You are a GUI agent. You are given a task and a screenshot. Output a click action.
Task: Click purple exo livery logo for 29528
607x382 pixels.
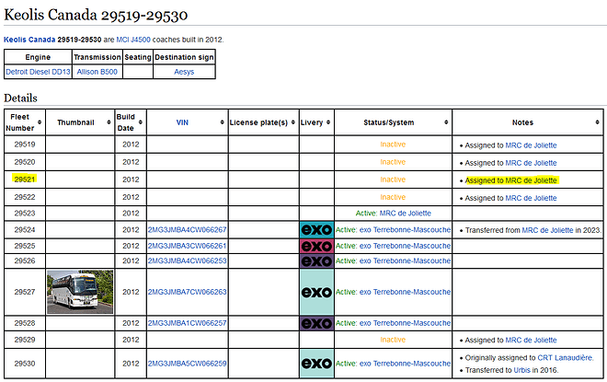[316, 323]
